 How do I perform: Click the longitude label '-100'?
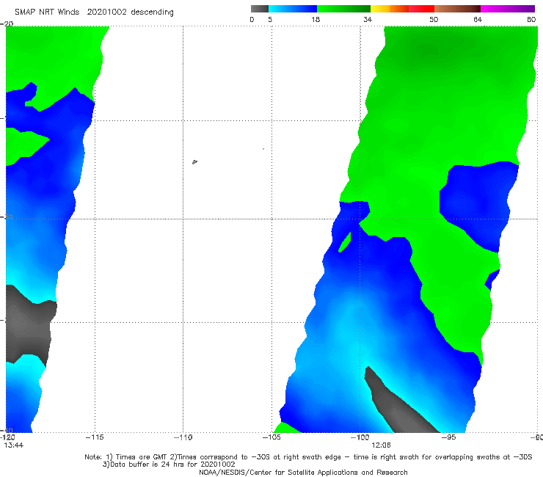point(360,437)
